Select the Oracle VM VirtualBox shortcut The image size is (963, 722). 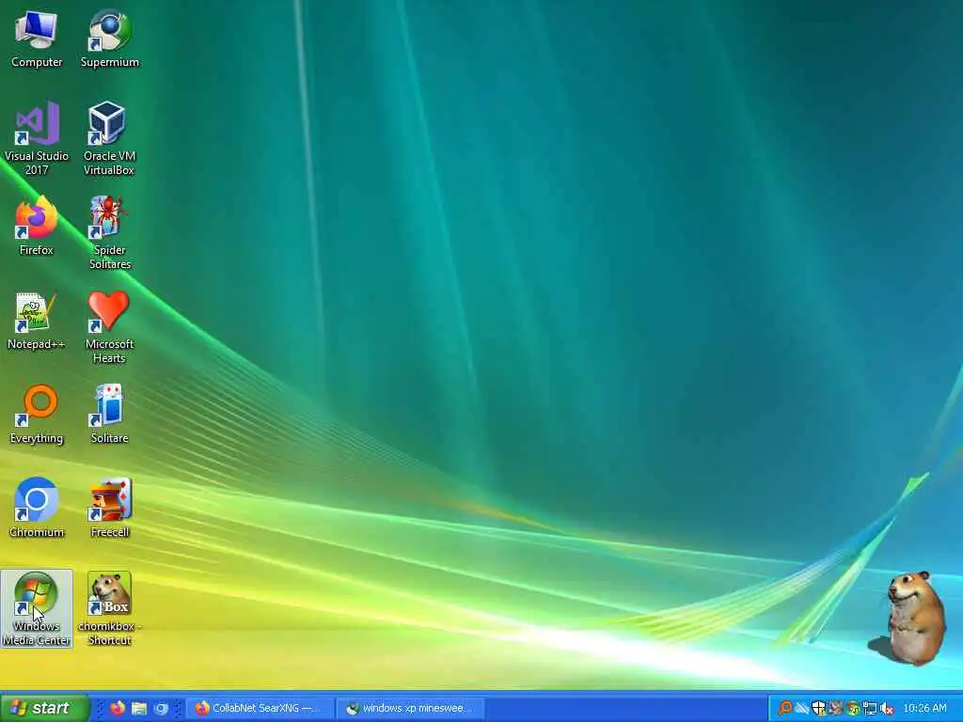click(109, 139)
